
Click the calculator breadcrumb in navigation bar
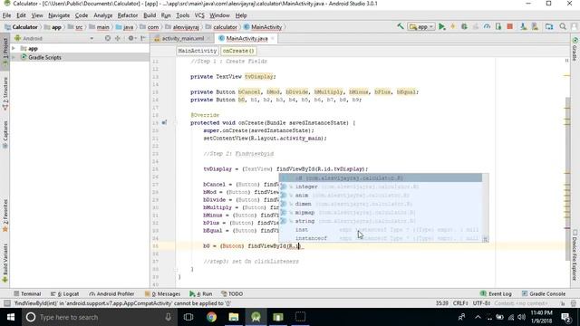click(x=221, y=27)
